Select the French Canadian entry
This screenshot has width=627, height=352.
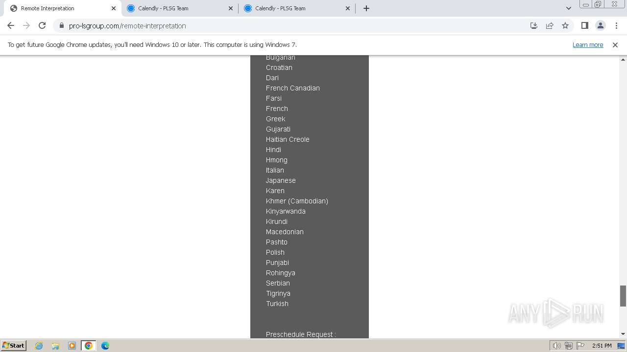coord(293,88)
